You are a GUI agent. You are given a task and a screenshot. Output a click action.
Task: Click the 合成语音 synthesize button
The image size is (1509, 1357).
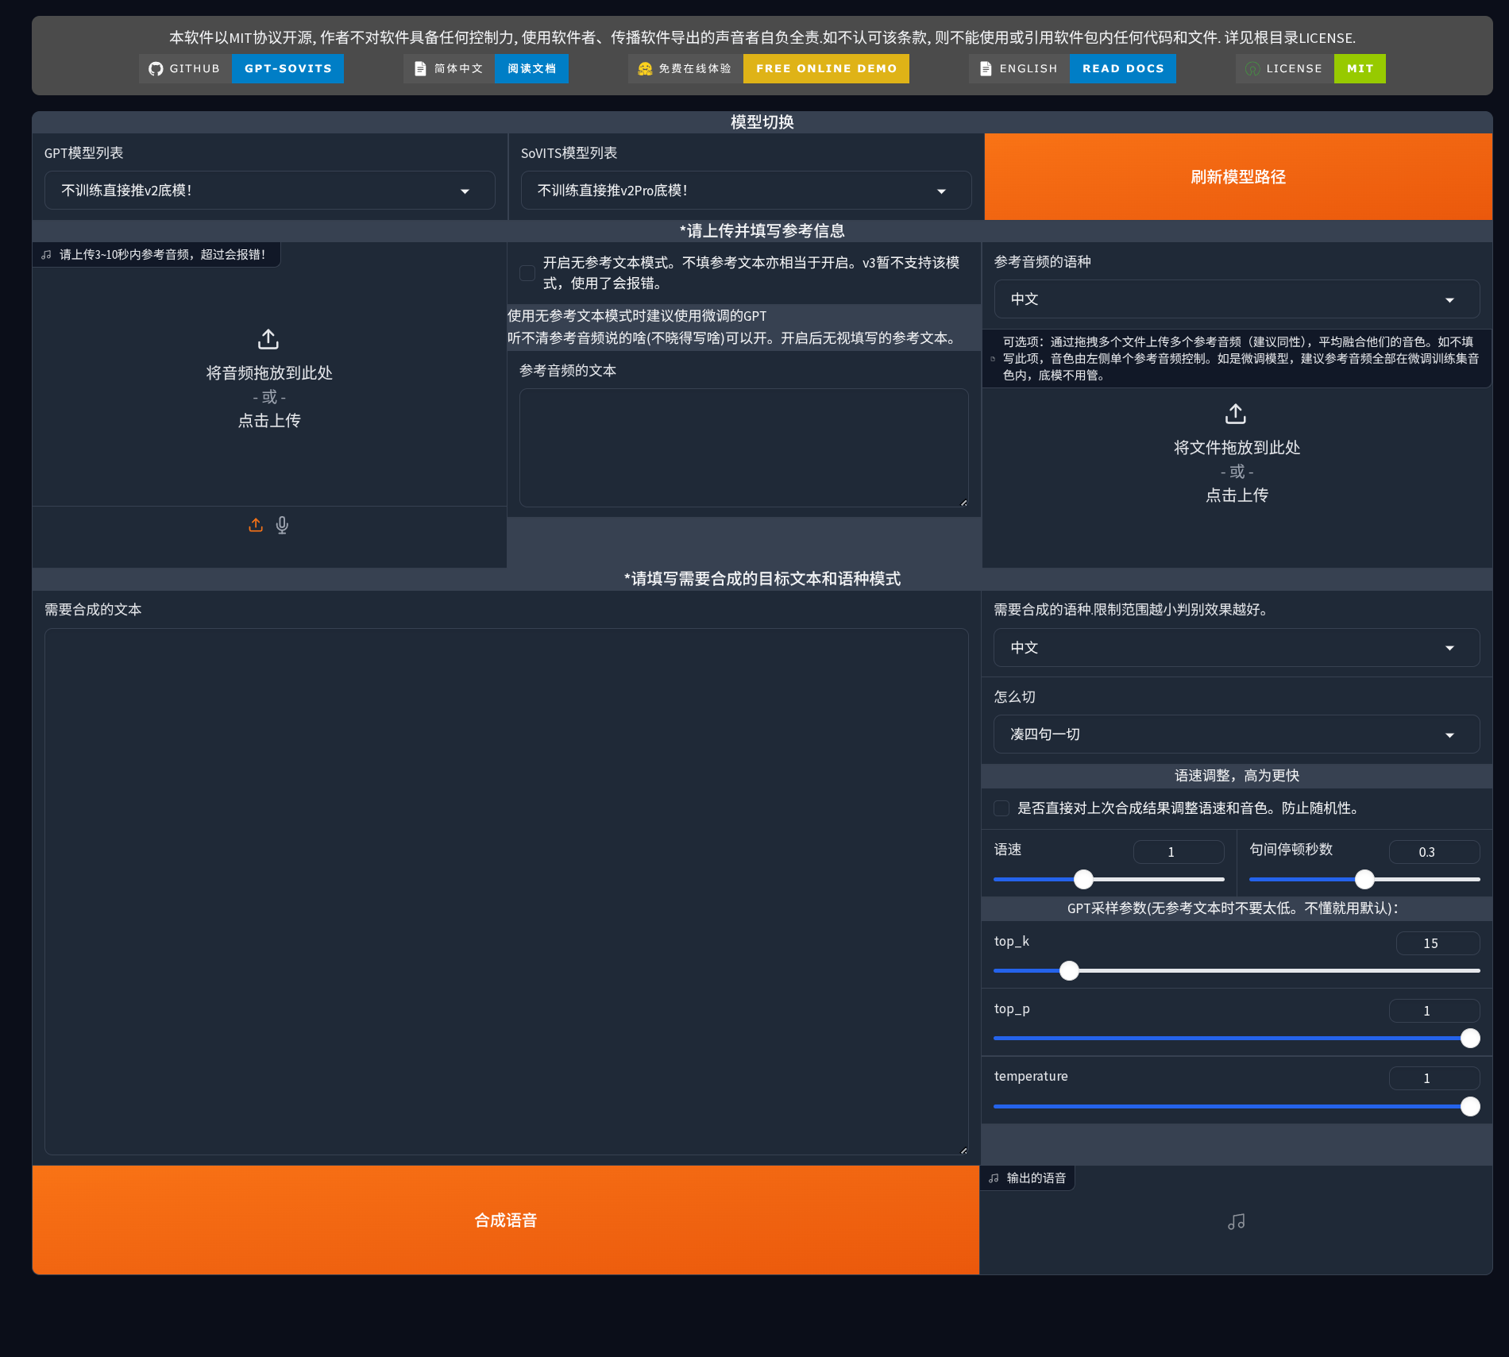point(506,1220)
